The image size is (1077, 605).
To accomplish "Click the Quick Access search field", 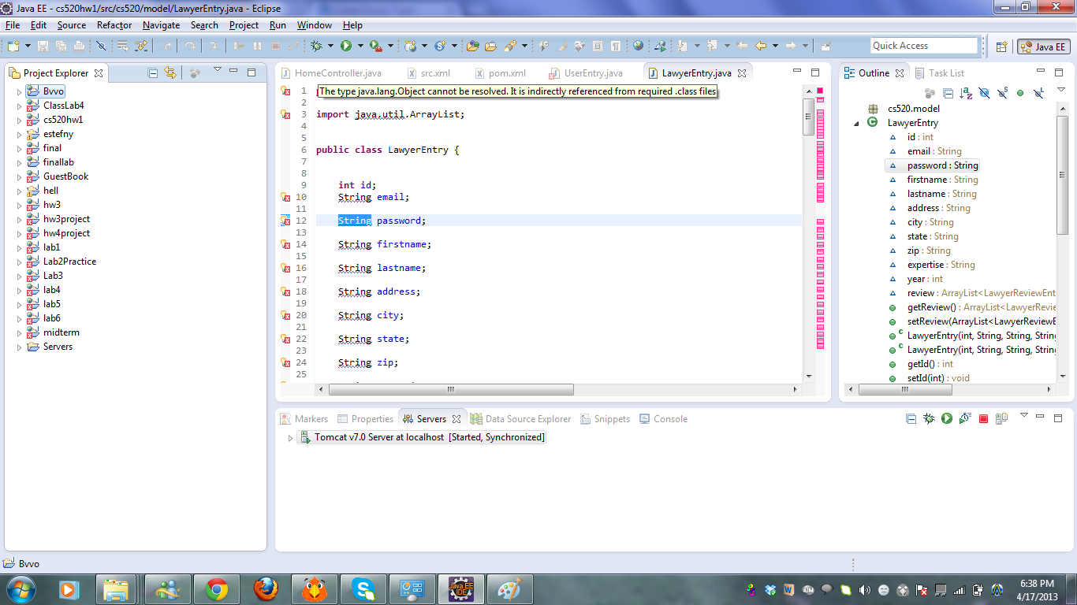I will (x=923, y=46).
